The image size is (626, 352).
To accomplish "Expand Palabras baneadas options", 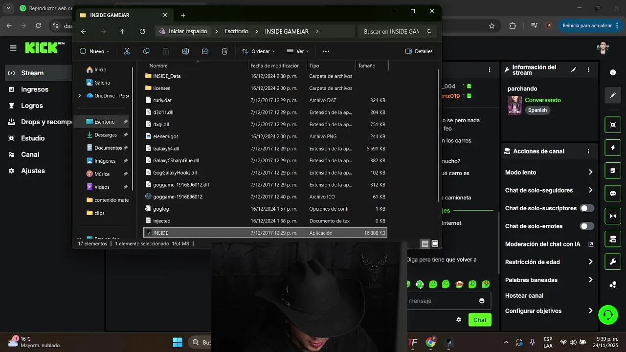I will pyautogui.click(x=590, y=280).
